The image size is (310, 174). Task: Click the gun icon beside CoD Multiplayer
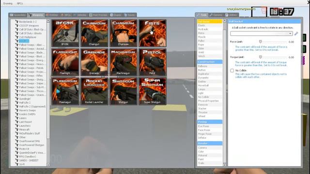click(x=17, y=37)
